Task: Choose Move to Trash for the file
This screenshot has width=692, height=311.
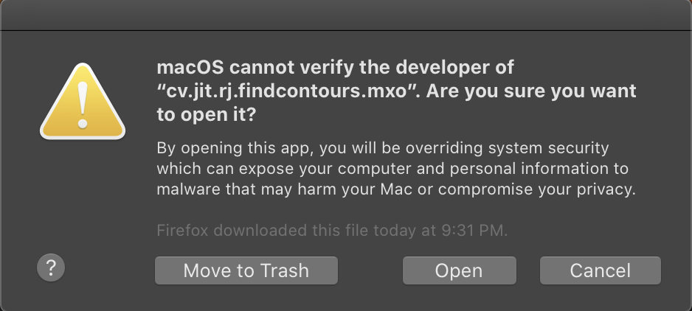Action: point(246,270)
